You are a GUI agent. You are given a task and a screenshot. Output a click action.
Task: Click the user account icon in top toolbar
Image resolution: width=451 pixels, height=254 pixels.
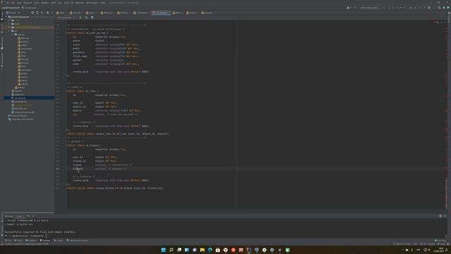(348, 8)
